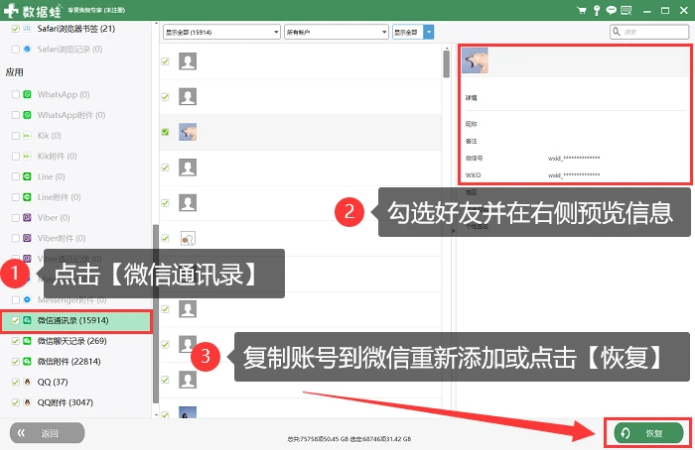Click the Line附件 (0) icon
The height and width of the screenshot is (450, 695).
point(27,197)
